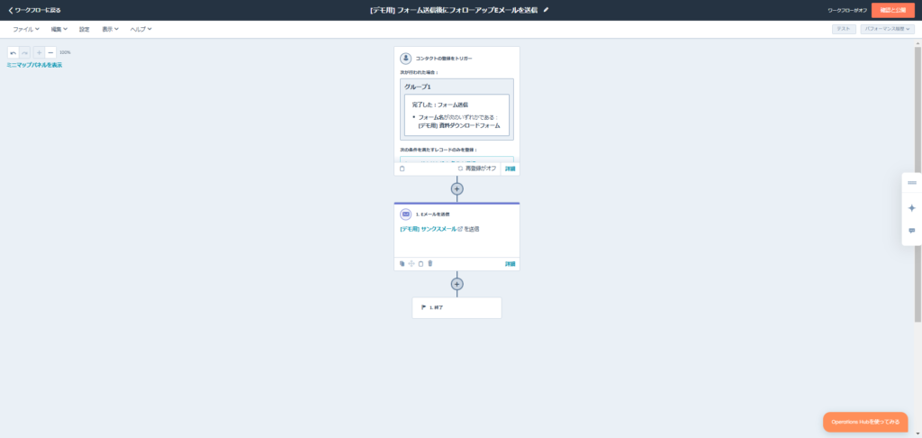Delete the email action with trash icon
This screenshot has height=438, width=922.
[x=429, y=264]
